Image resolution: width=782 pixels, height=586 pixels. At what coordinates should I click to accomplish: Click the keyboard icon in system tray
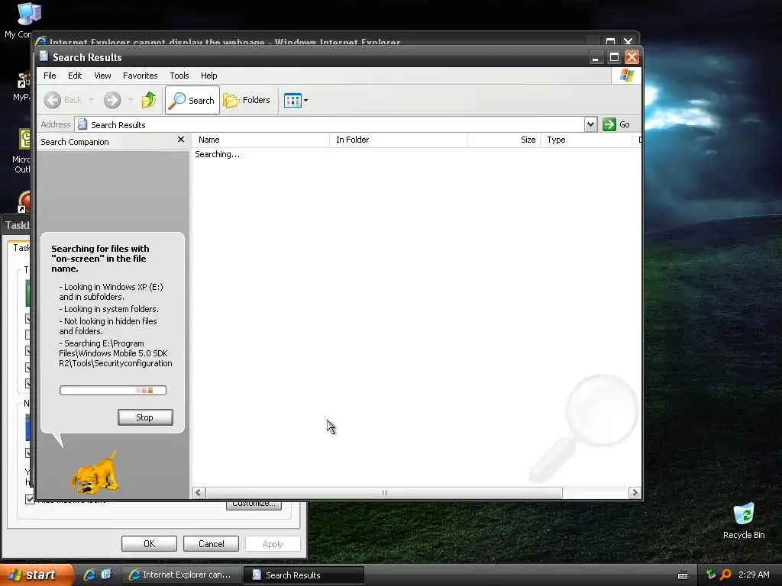point(683,575)
